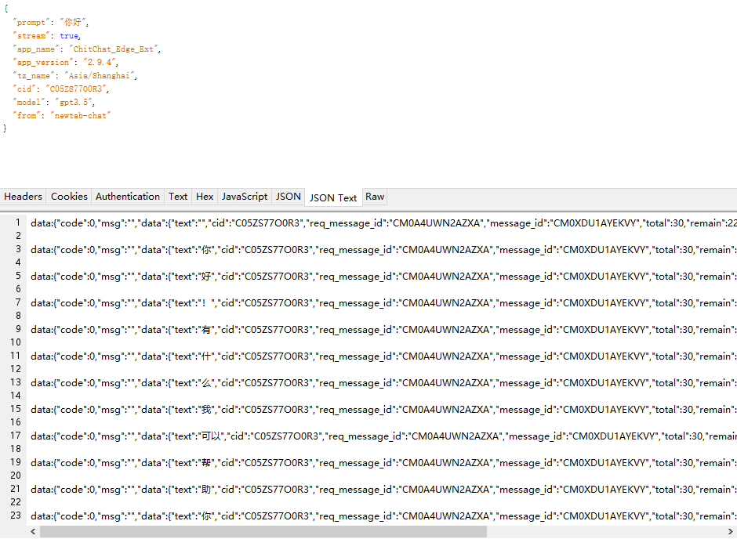Open the Raw tab
This screenshot has height=539, width=737.
pos(375,197)
